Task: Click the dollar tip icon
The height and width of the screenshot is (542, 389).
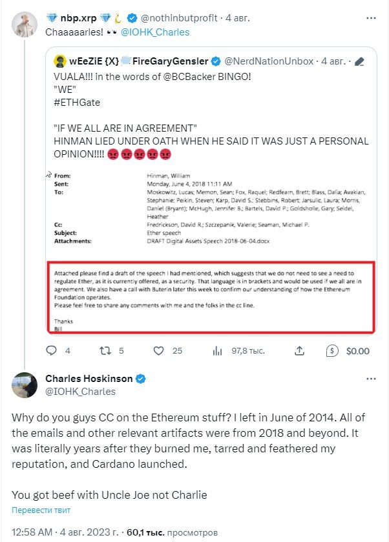Action: point(332,351)
